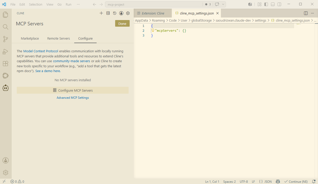Image resolution: width=318 pixels, height=184 pixels.
Task: Open the Selection menu
Action: coord(36,4)
